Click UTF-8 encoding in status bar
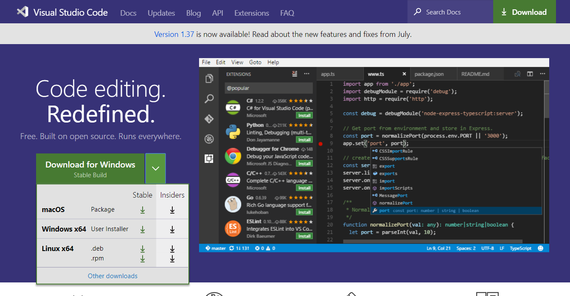The width and height of the screenshot is (570, 296). (x=488, y=248)
